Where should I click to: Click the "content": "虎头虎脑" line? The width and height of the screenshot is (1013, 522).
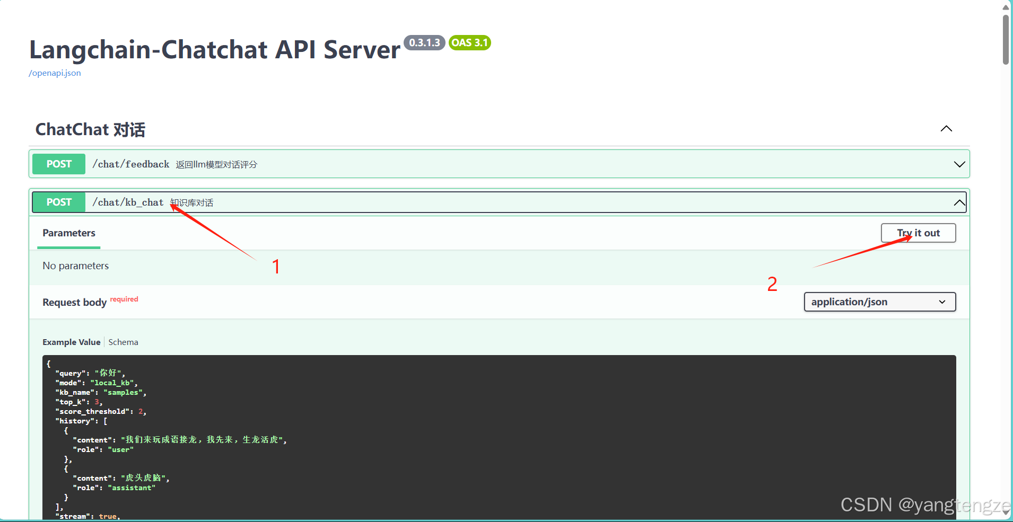(121, 478)
